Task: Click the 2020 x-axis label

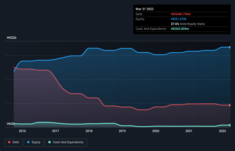Action: pyautogui.click(x=156, y=131)
